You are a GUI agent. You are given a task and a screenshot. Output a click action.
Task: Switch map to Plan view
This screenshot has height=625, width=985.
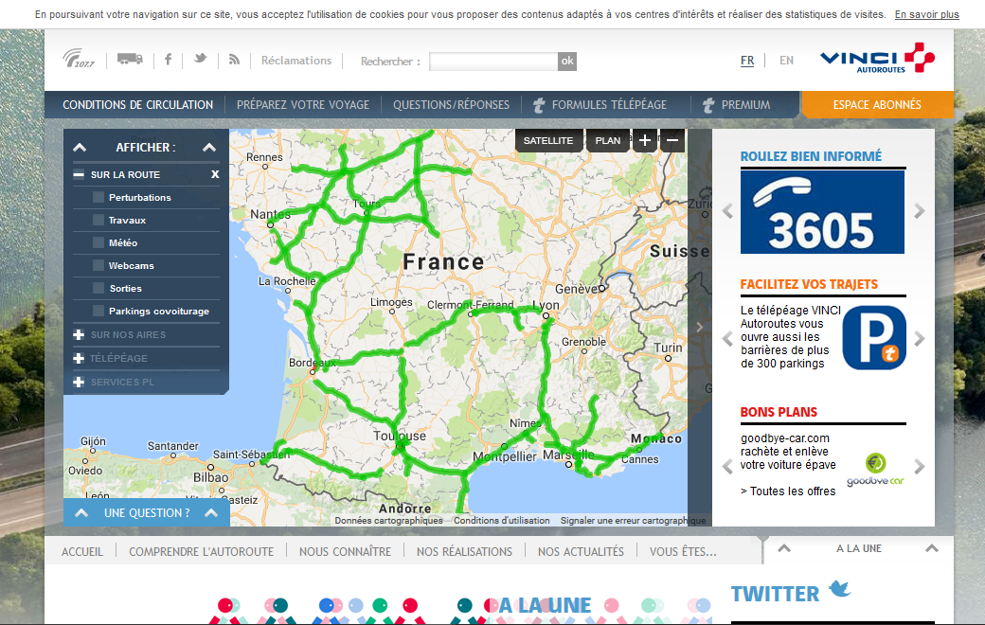(x=607, y=140)
